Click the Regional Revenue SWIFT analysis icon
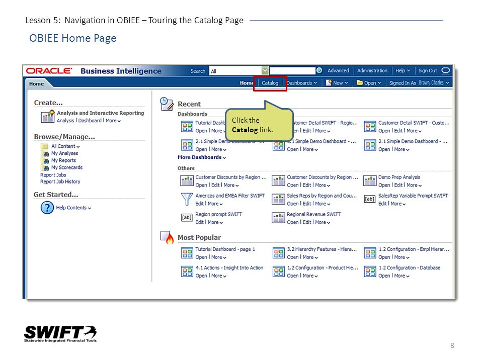 (278, 218)
